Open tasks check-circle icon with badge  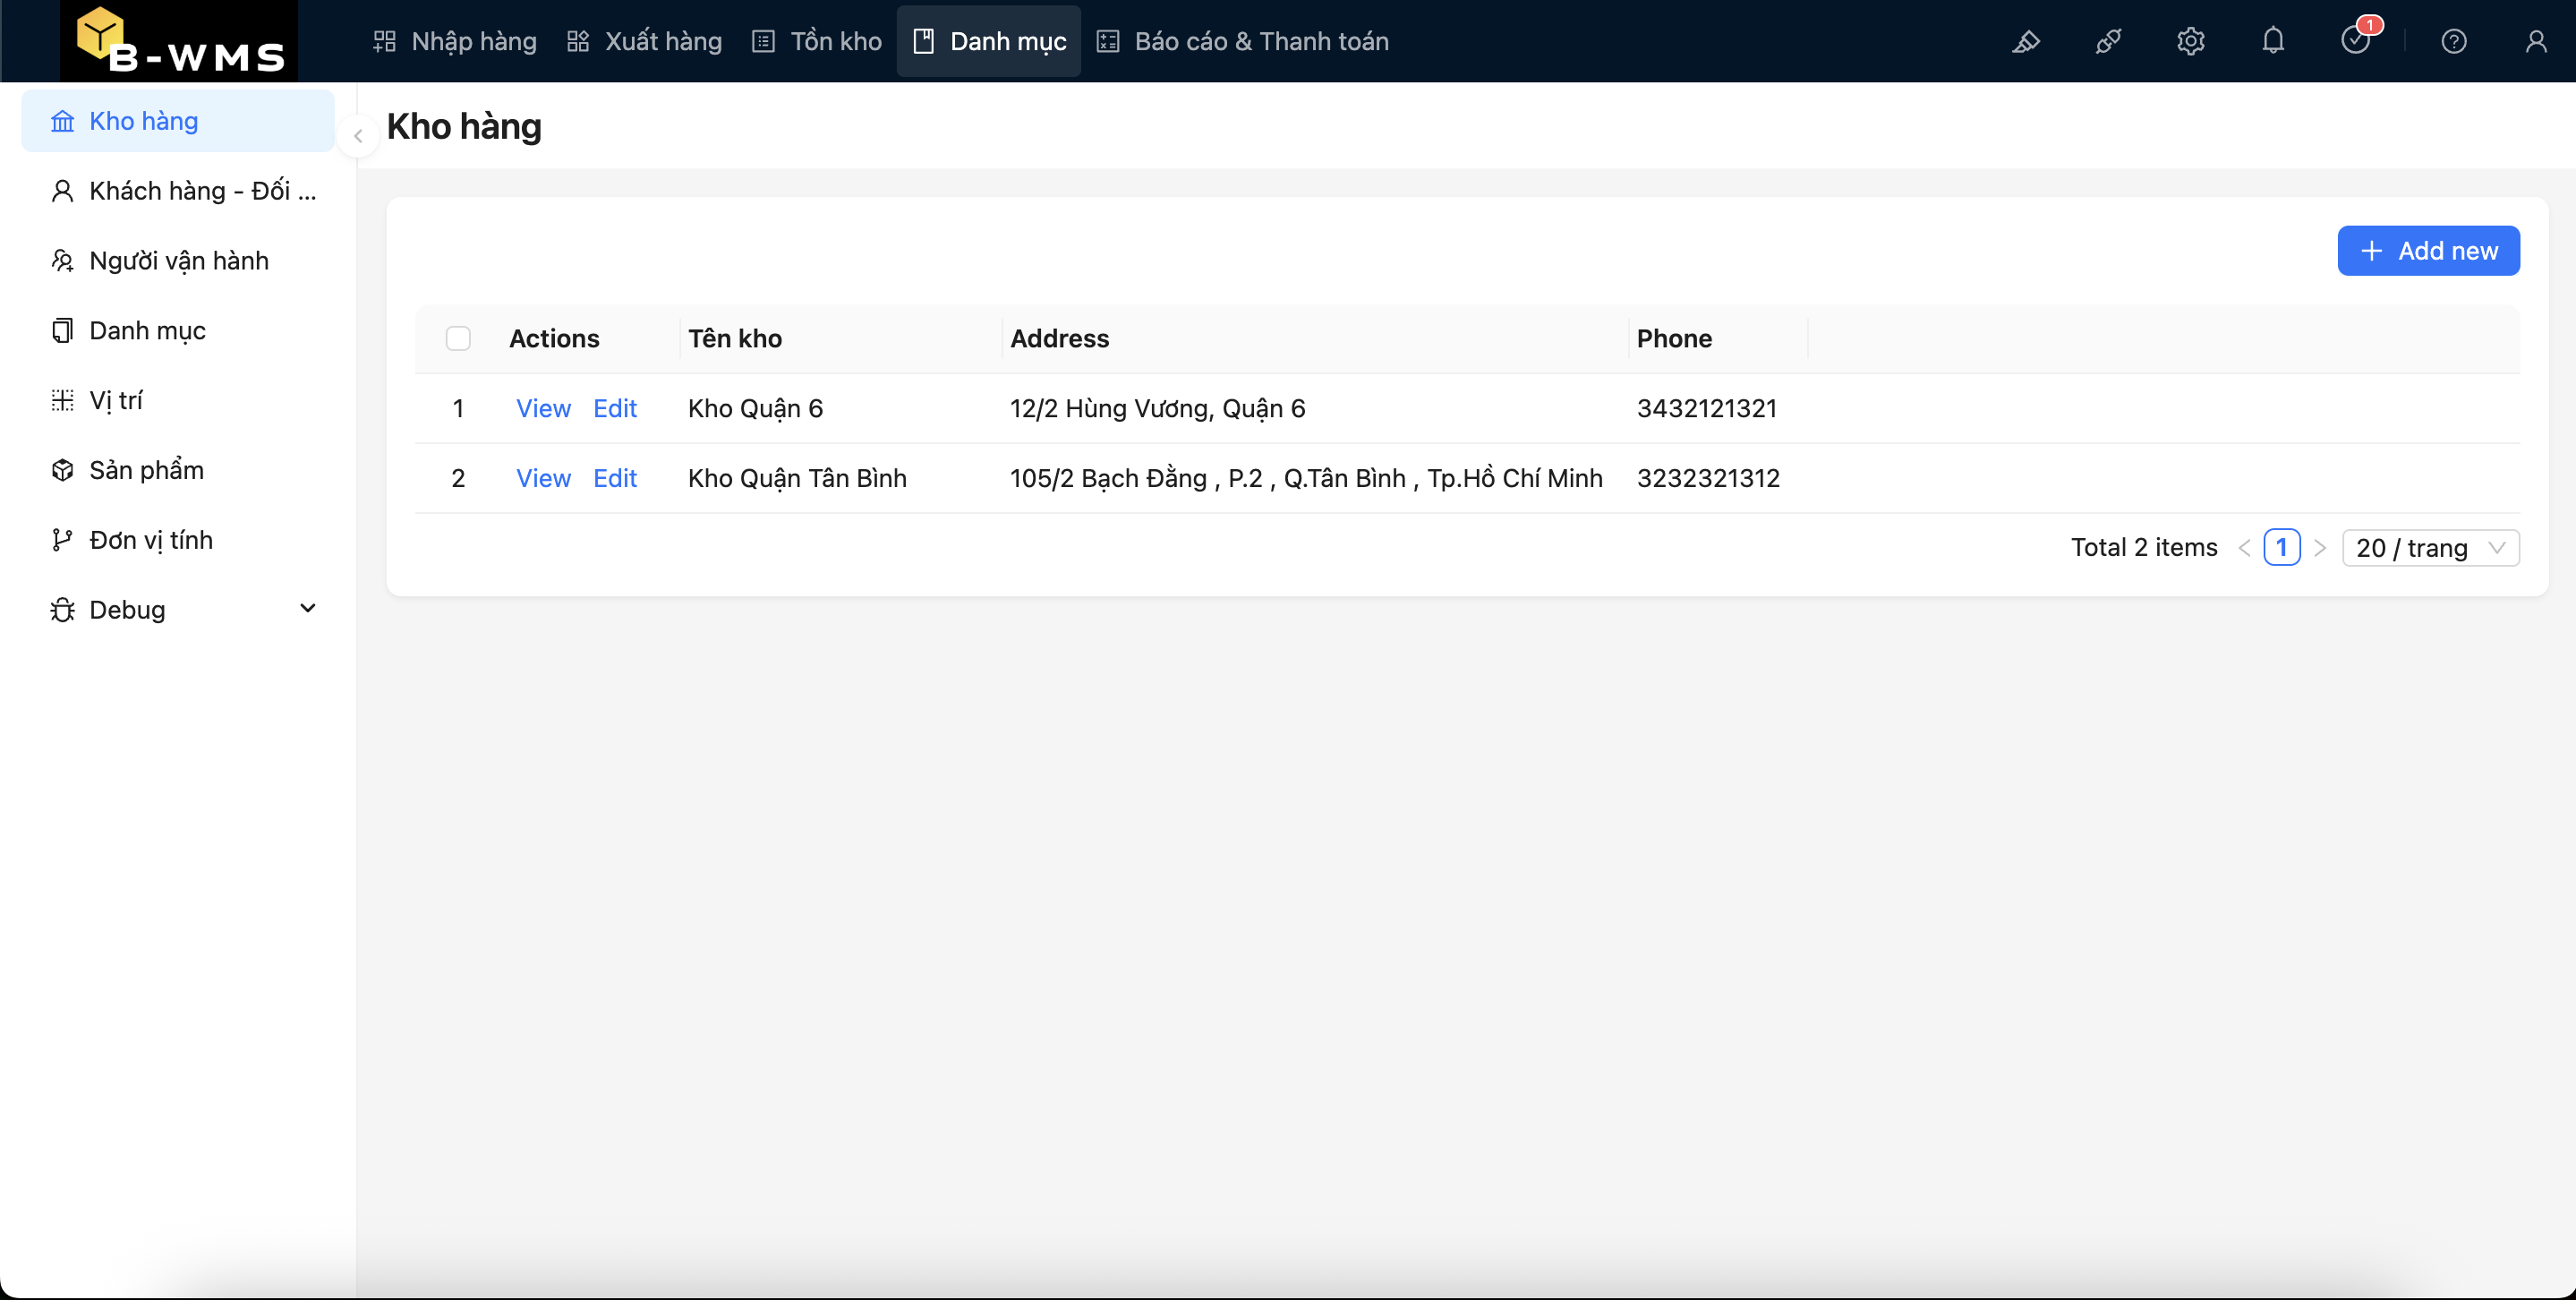point(2357,39)
